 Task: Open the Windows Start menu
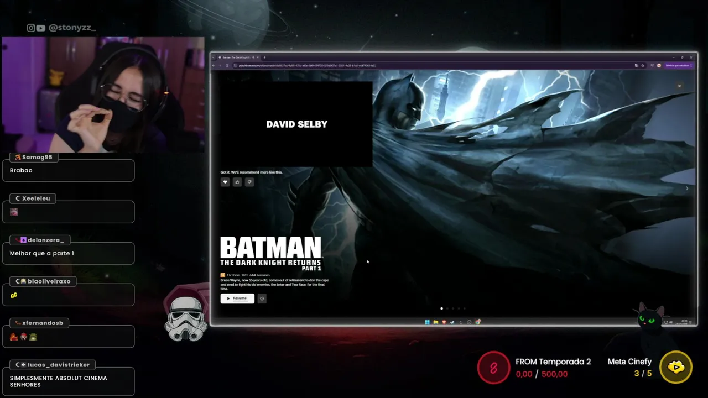pos(427,322)
